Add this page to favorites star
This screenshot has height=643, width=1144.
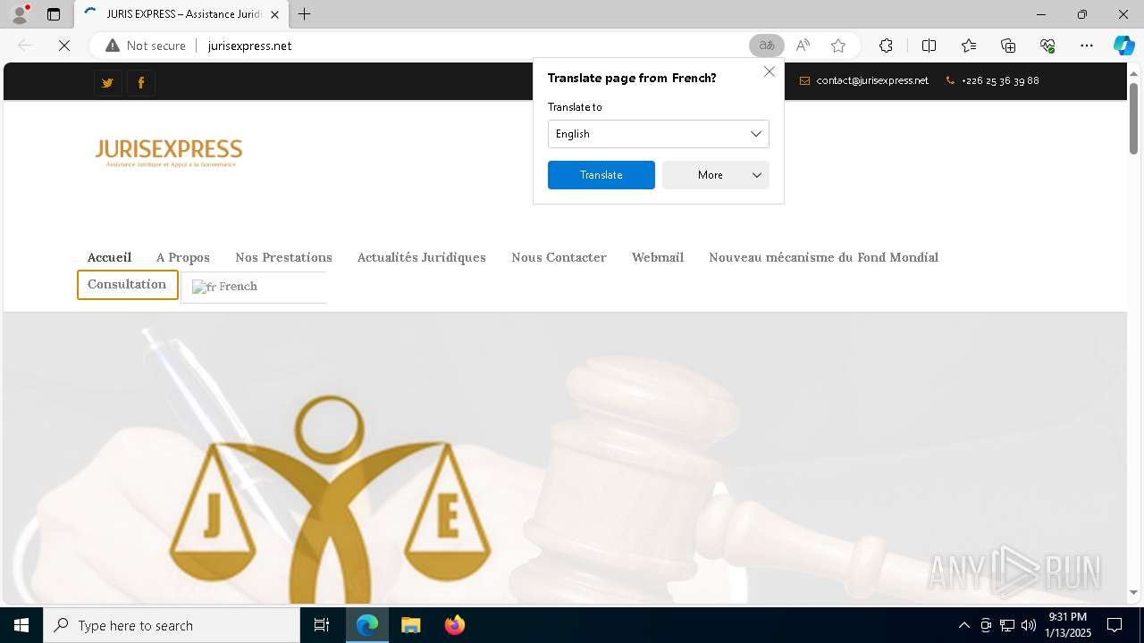click(838, 46)
